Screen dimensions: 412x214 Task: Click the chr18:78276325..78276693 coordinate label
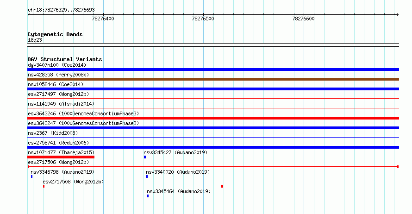coord(61,10)
